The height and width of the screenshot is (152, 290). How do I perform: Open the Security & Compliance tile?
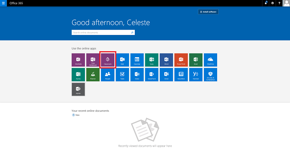(x=210, y=74)
